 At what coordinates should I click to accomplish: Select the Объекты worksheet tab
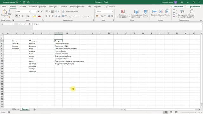16,109
